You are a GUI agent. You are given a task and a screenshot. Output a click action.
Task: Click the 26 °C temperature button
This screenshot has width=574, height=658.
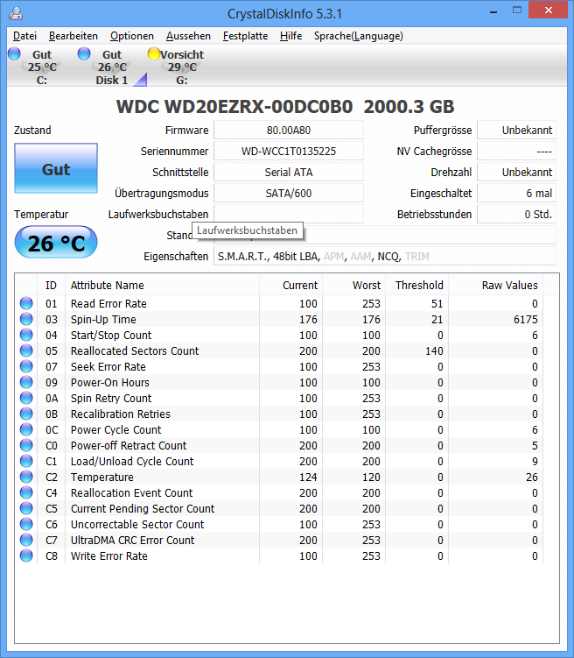[x=56, y=242]
